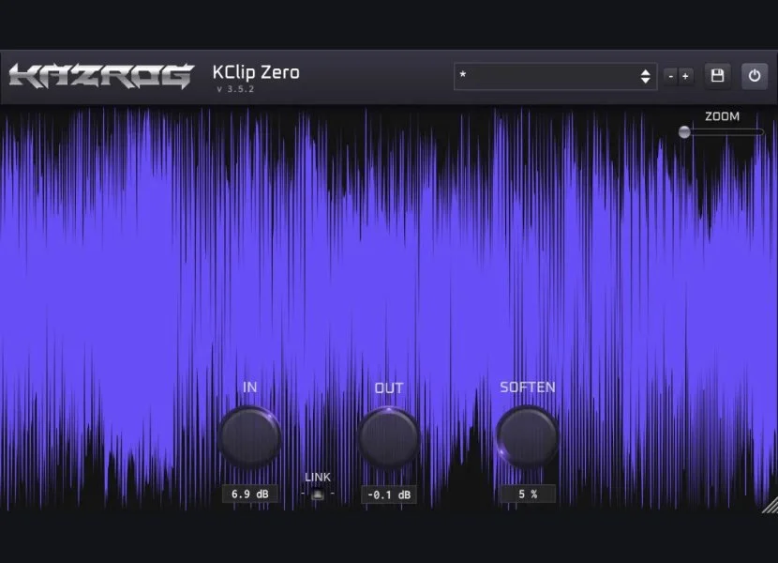The image size is (778, 563).
Task: Go to previous preset with minus button
Action: click(x=671, y=76)
